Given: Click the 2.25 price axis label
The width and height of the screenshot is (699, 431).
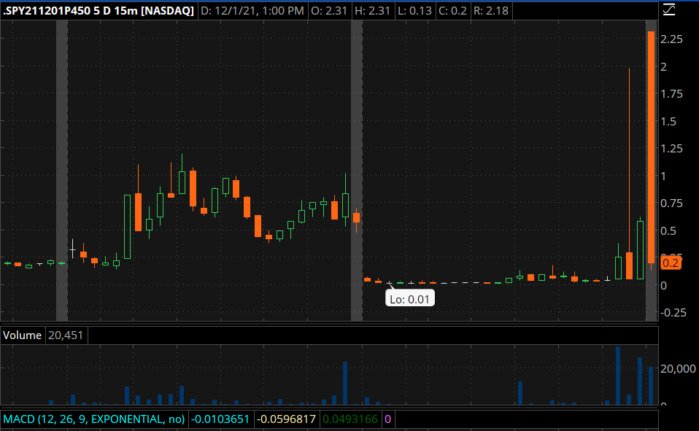Looking at the screenshot, I should point(671,39).
